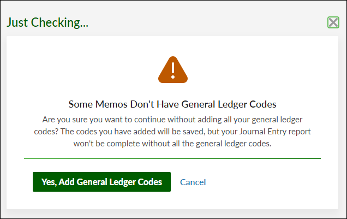Click the word "Codes" ending the dialog heading
This screenshot has width=347, height=219.
[x=263, y=104]
